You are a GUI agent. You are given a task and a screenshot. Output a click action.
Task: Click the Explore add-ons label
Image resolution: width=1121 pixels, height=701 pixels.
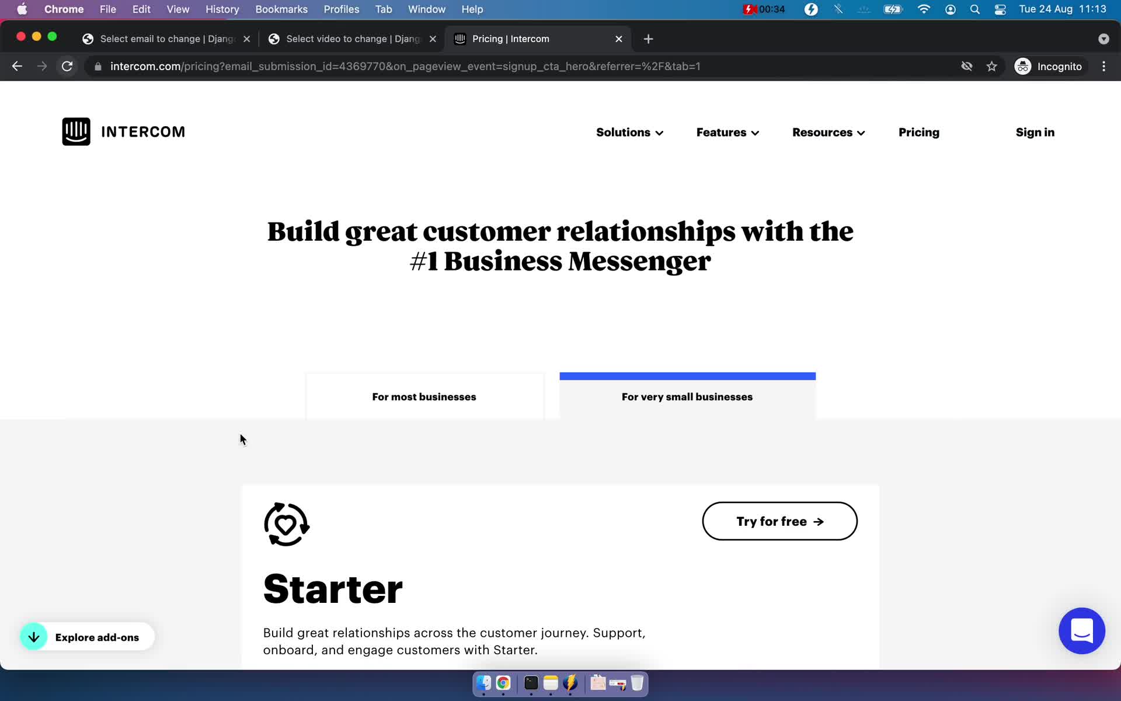tap(97, 637)
